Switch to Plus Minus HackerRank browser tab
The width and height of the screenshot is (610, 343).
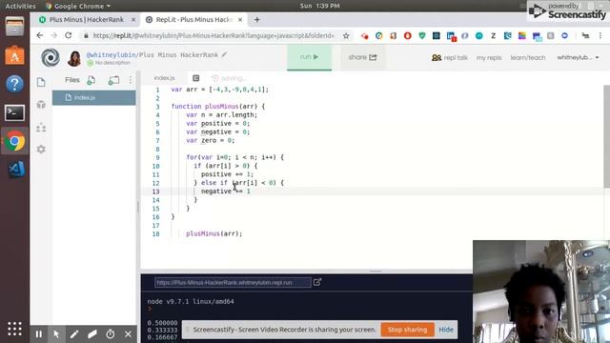87,19
